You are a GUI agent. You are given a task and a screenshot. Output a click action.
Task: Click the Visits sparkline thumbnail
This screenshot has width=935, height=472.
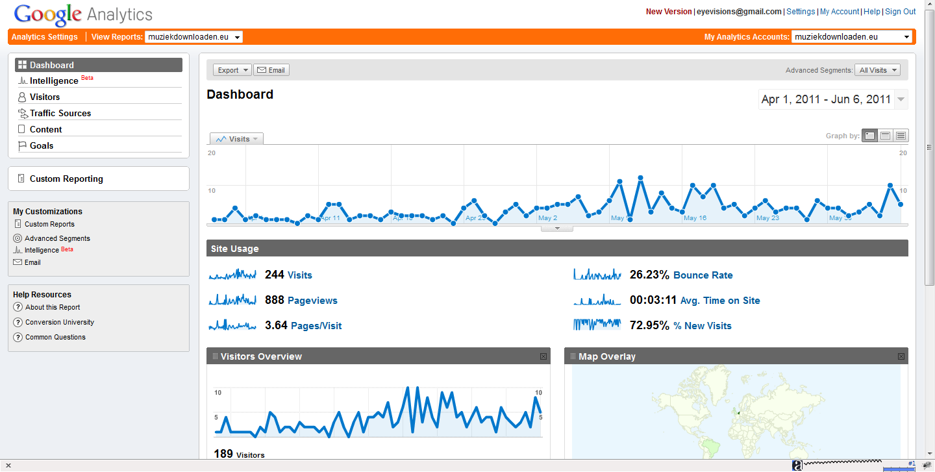click(x=232, y=275)
